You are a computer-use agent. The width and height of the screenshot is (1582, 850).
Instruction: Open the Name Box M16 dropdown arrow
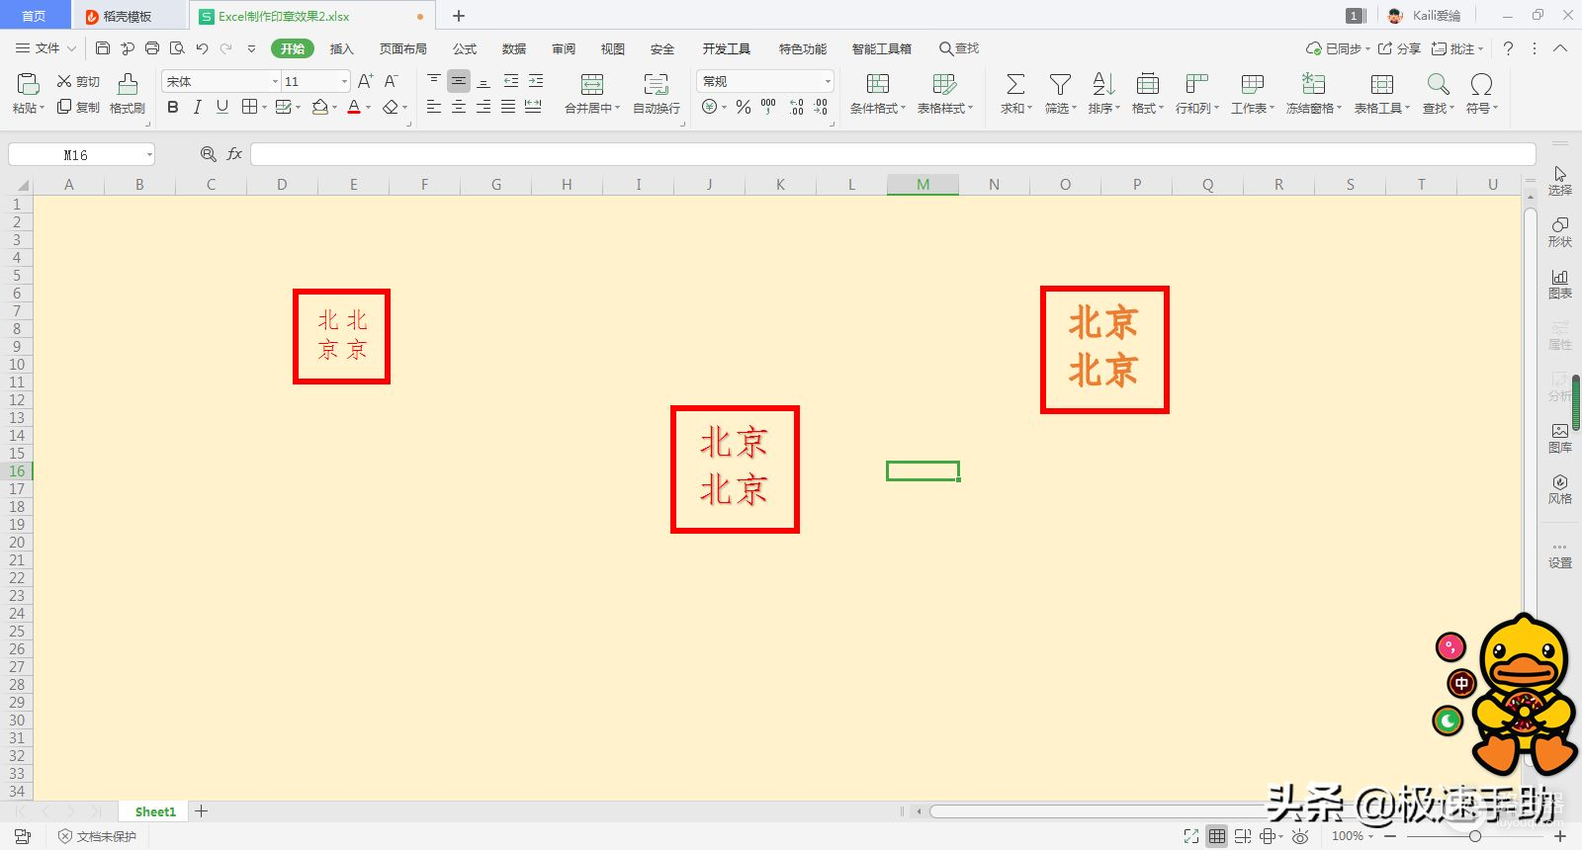[x=149, y=154]
